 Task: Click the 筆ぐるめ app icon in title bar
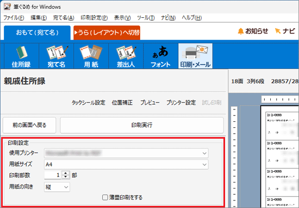pyautogui.click(x=7, y=6)
